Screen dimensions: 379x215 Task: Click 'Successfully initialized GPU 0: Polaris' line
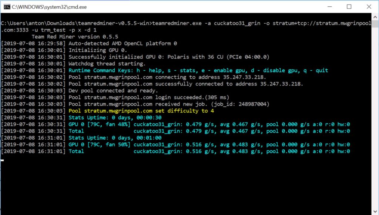[135, 57]
